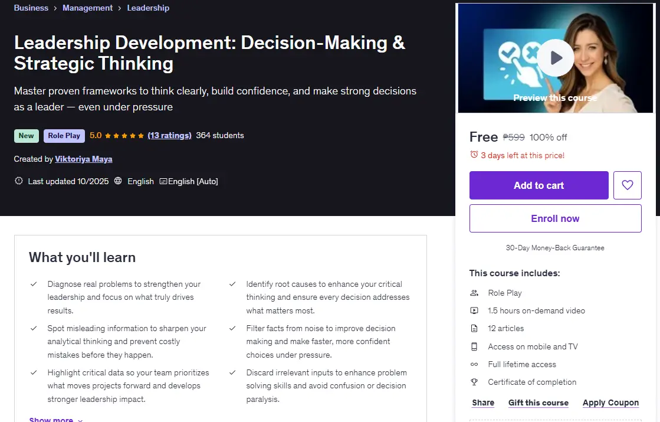Open the 13 ratings link
Image resolution: width=660 pixels, height=422 pixels.
170,135
